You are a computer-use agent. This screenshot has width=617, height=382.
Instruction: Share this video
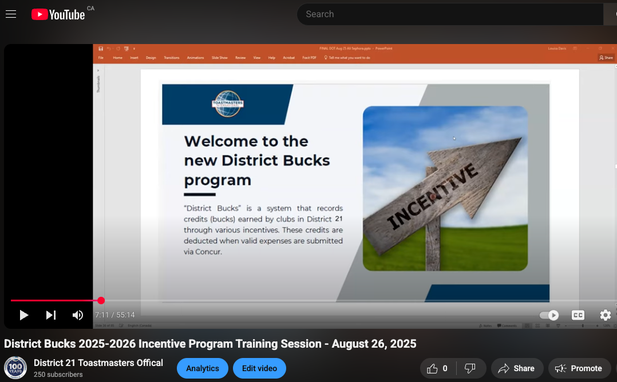[x=516, y=368]
